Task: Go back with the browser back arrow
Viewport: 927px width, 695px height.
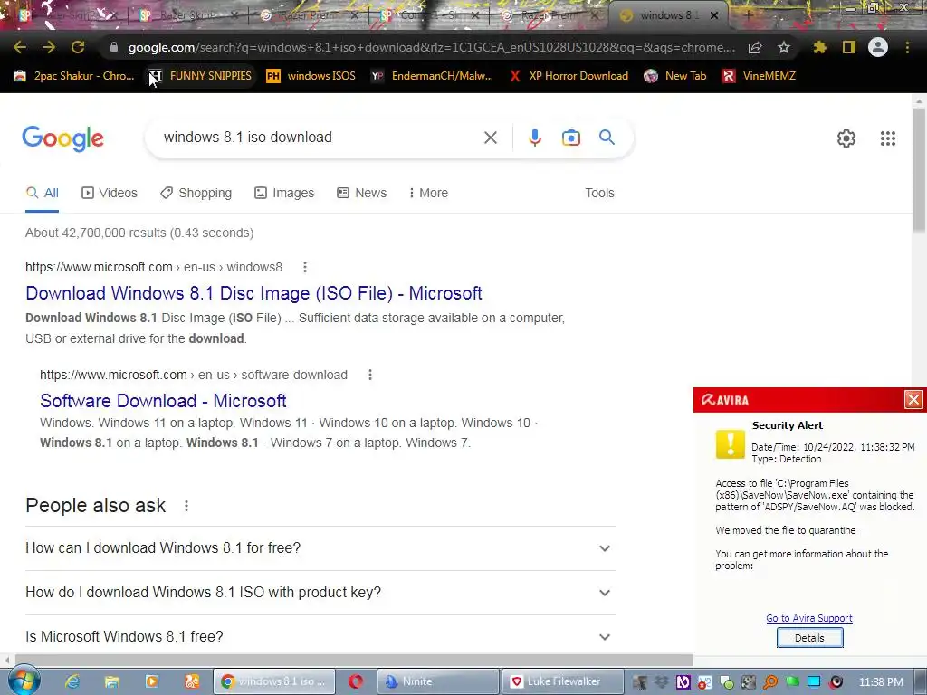Action: pos(20,47)
